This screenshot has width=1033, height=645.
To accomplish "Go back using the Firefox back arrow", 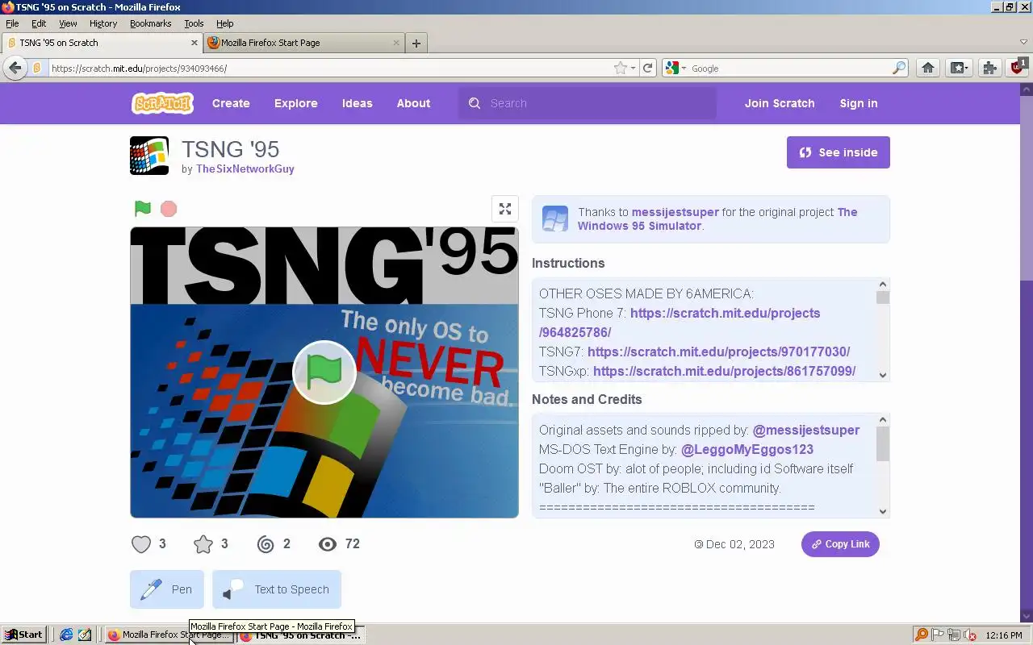I will [15, 69].
